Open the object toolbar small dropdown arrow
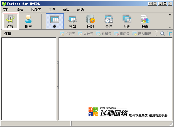Viewport: 174px width, 127px height. point(156,35)
